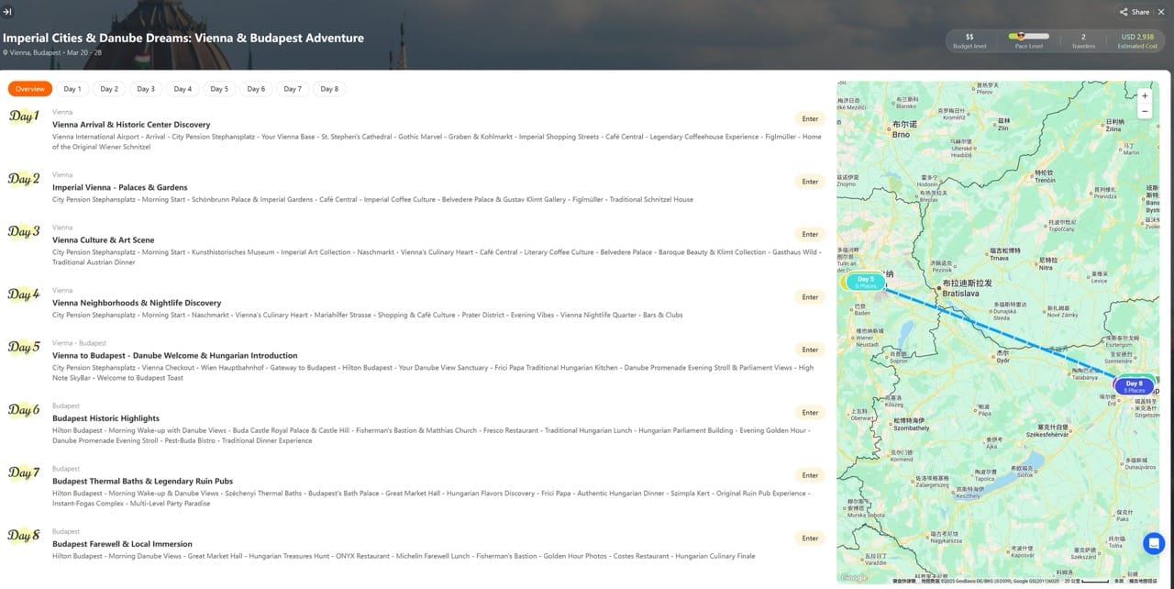Screen dimensions: 1174x589
Task: Zoom out the map with the minus button
Action: pyautogui.click(x=1144, y=111)
